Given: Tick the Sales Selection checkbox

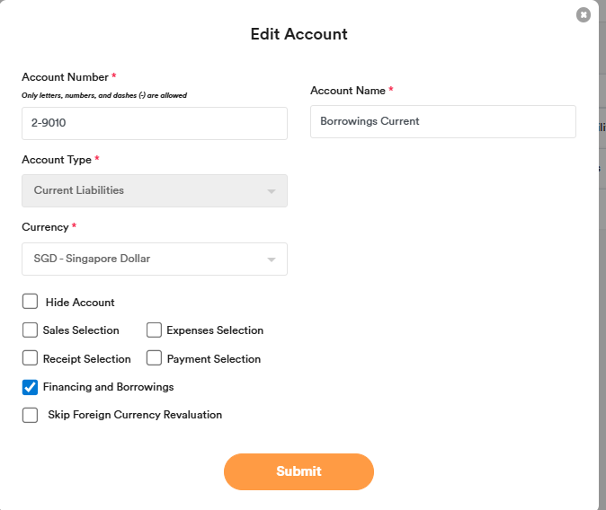Looking at the screenshot, I should tap(31, 330).
